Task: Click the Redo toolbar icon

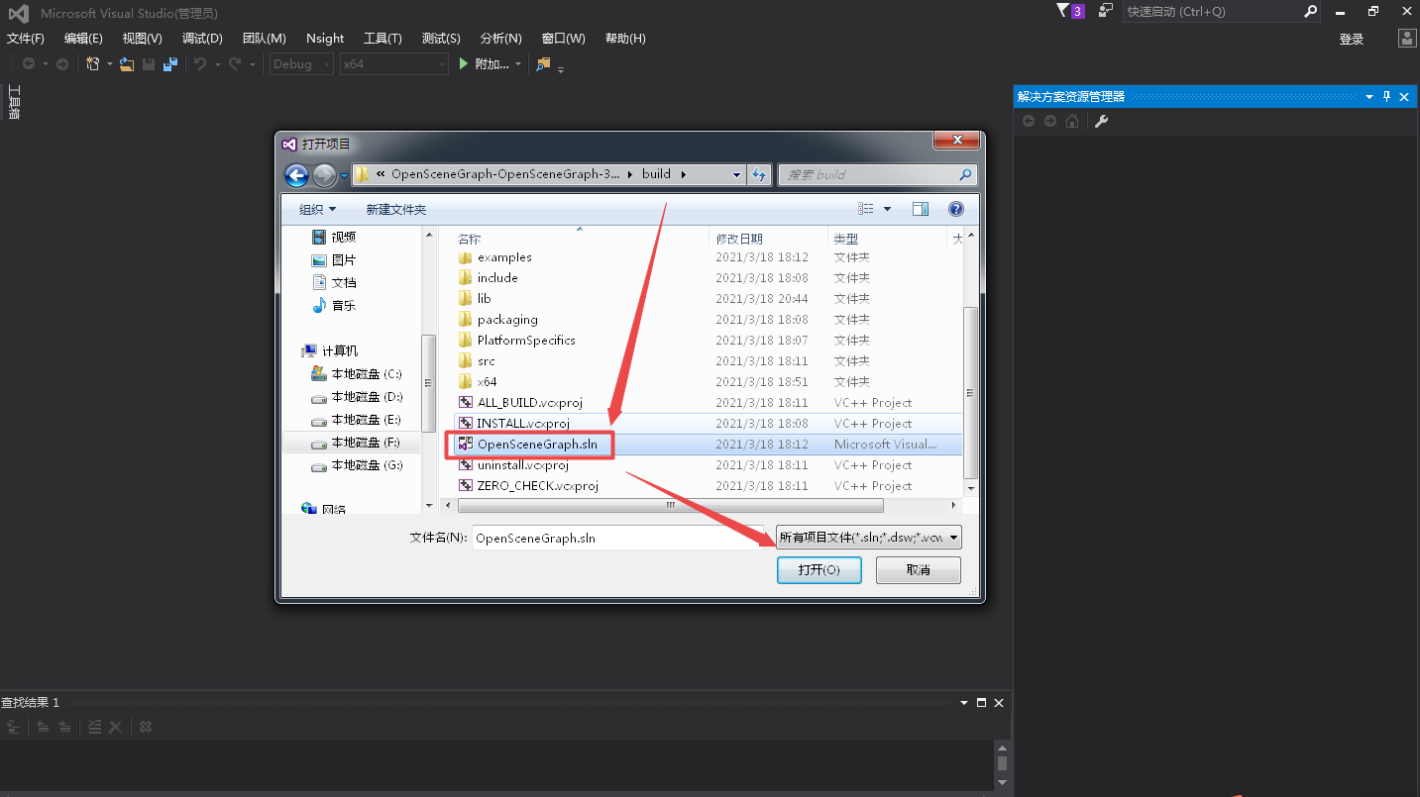Action: pyautogui.click(x=235, y=64)
